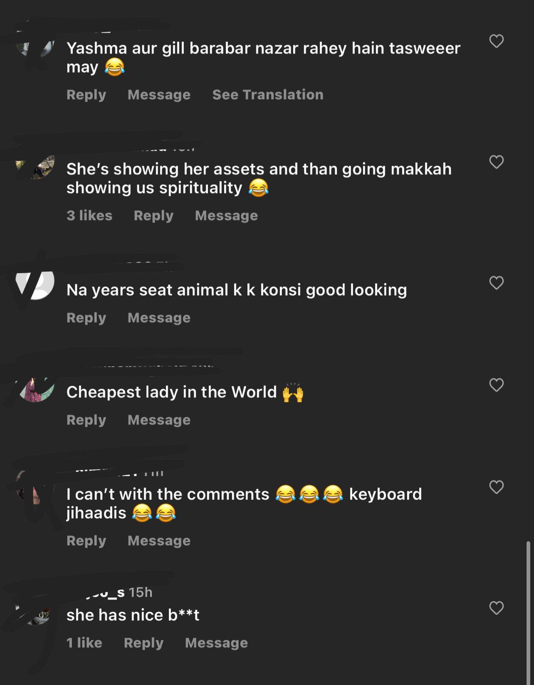Message the author of Yashma comment
The image size is (534, 685).
(159, 95)
